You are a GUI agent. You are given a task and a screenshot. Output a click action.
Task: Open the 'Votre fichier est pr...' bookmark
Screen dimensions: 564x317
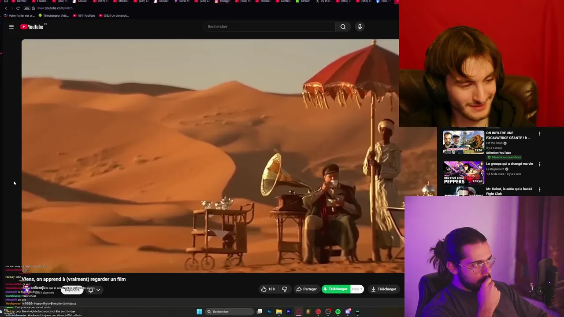tap(19, 16)
